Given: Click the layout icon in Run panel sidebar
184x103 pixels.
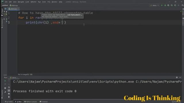Looking at the screenshot, I should (5, 88).
